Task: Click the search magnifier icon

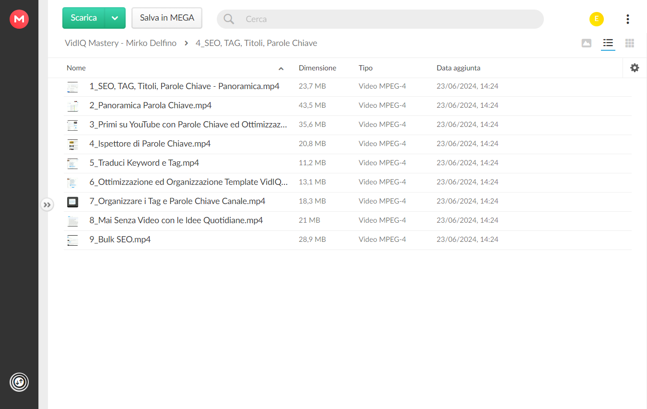Action: (x=229, y=19)
